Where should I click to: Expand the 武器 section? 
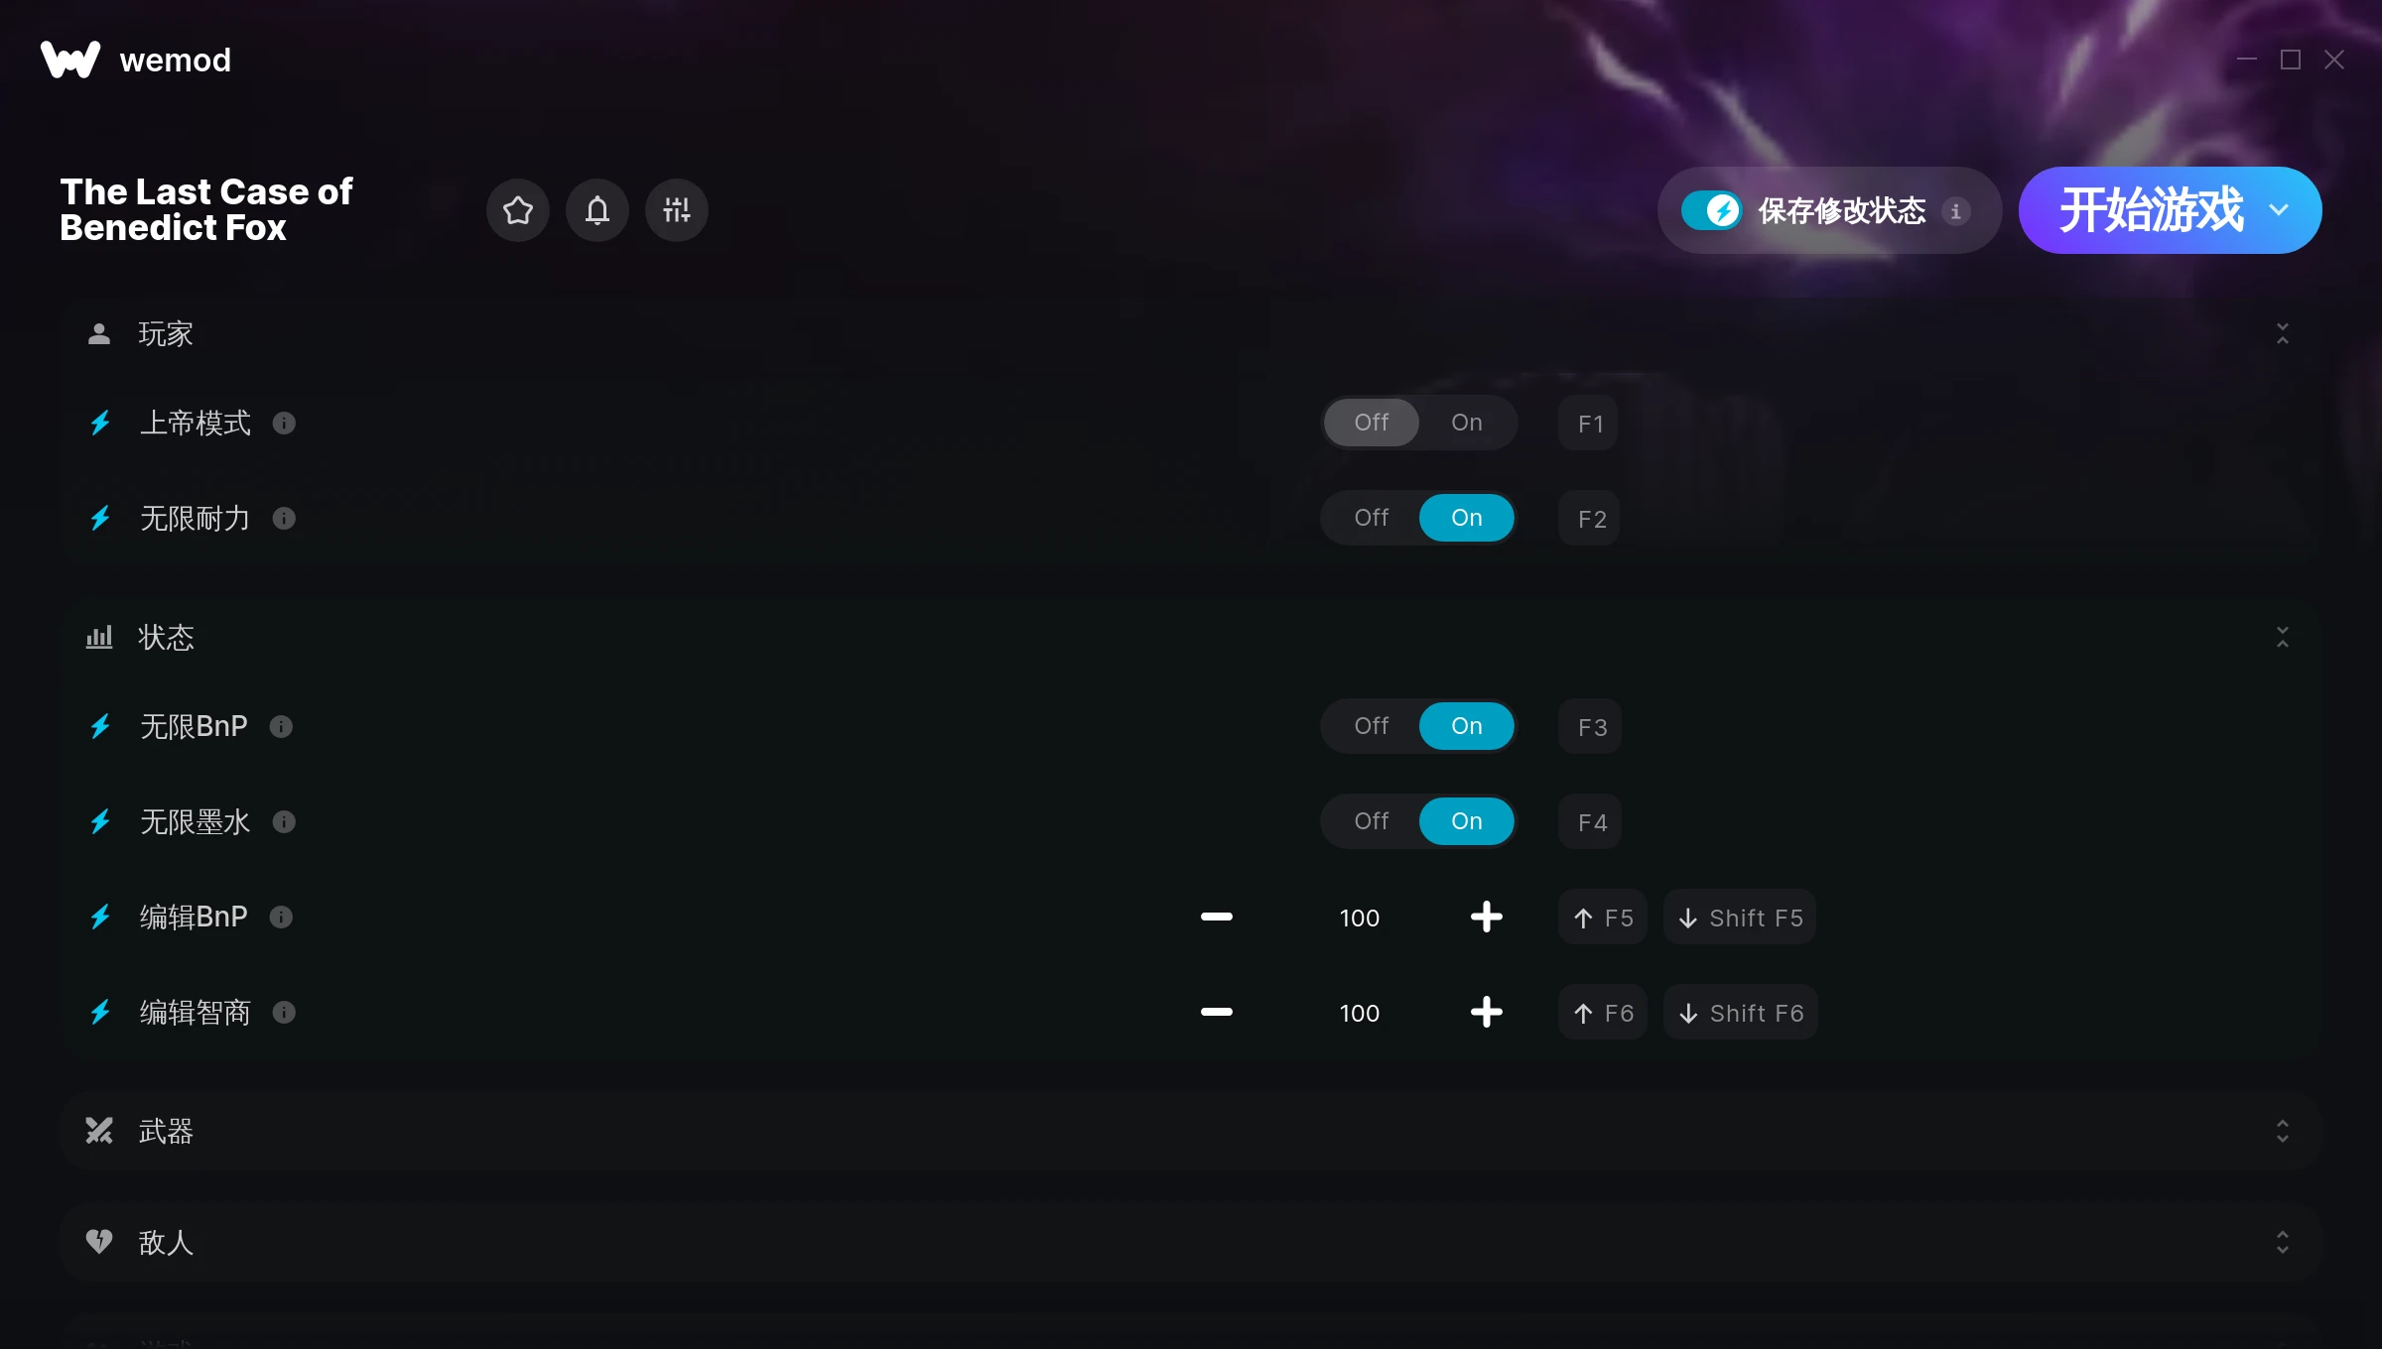click(2282, 1132)
